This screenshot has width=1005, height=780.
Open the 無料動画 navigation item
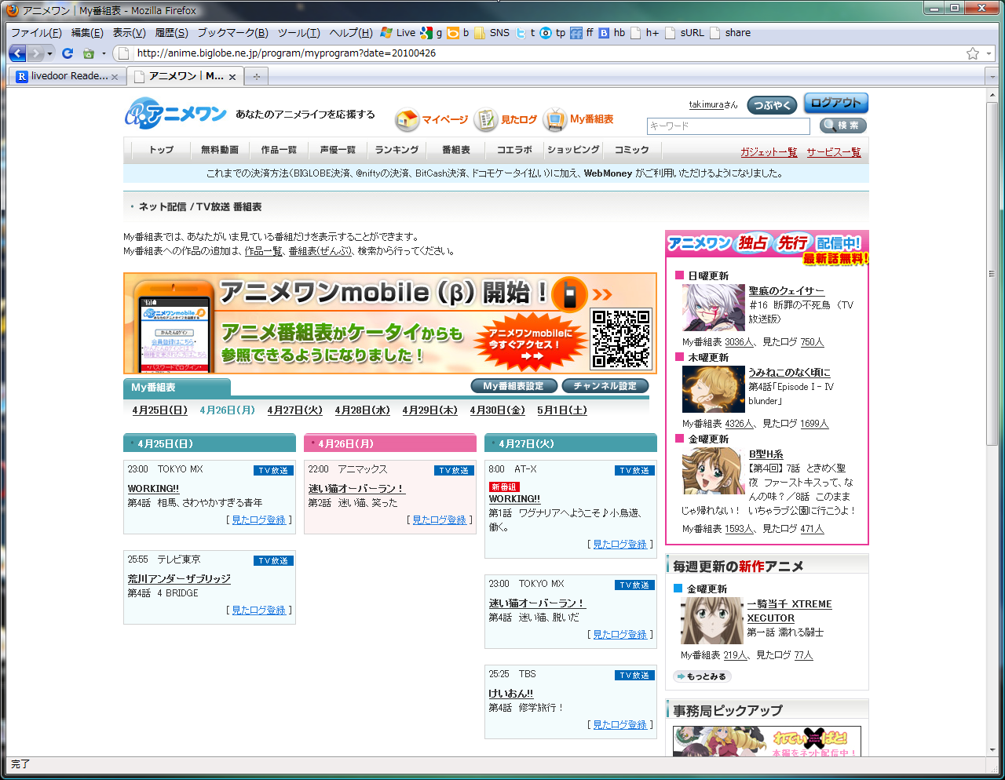tap(219, 150)
